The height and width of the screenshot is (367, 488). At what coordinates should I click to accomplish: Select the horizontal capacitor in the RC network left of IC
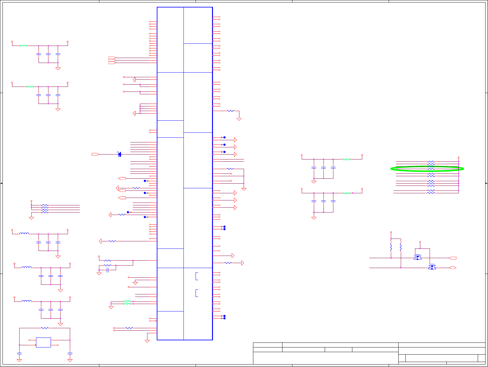click(107, 270)
